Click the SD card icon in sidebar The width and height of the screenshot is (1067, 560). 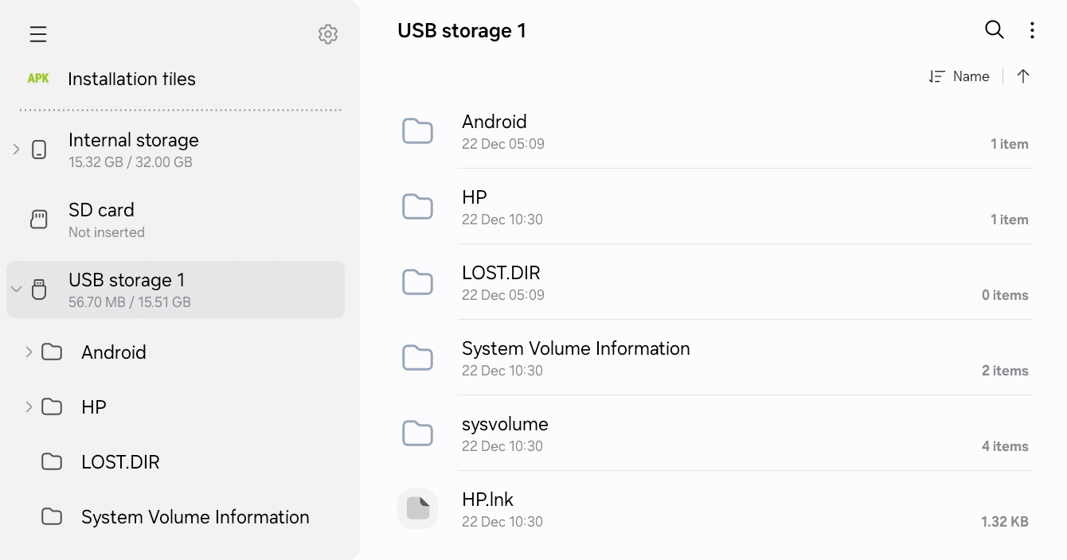tap(39, 220)
